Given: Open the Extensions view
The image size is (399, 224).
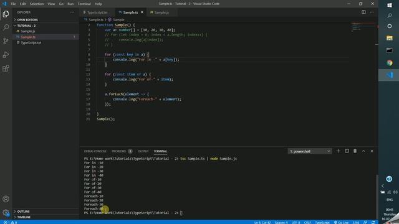Looking at the screenshot, I should (x=6, y=68).
